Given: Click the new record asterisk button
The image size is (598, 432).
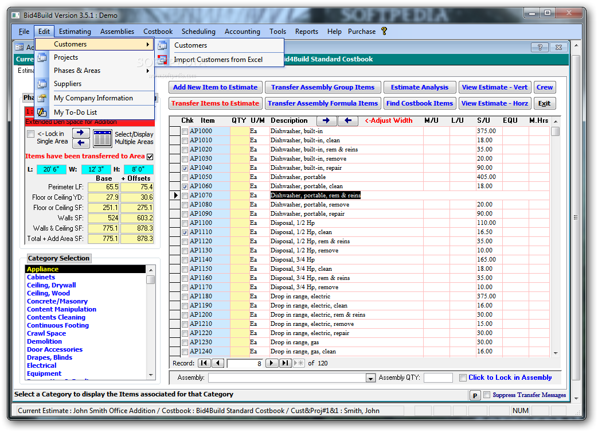Looking at the screenshot, I should click(x=299, y=363).
